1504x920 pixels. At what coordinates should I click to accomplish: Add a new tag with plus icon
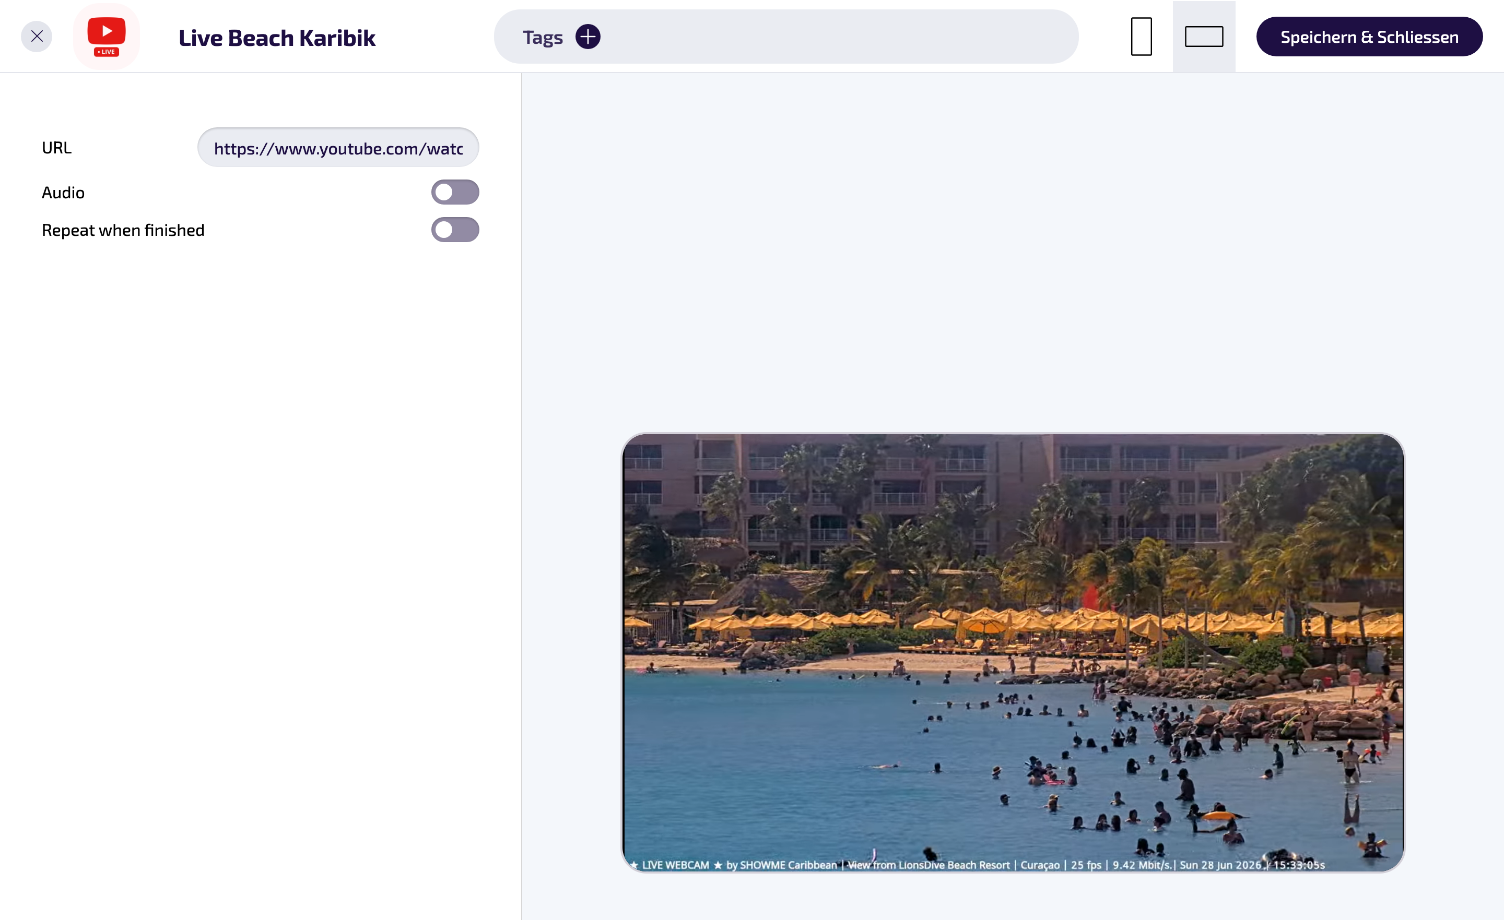pyautogui.click(x=588, y=37)
